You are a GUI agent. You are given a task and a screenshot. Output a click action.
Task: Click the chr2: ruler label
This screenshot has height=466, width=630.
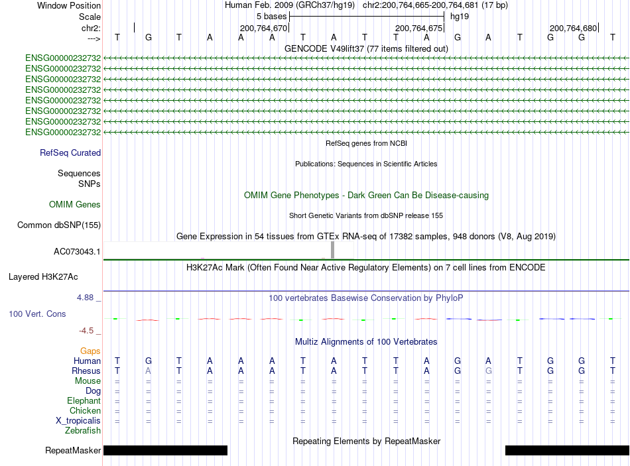tap(91, 28)
